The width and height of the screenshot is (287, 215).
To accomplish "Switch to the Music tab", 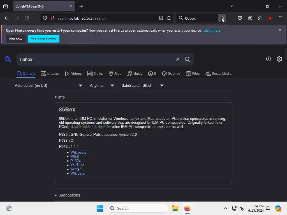I will (135, 74).
